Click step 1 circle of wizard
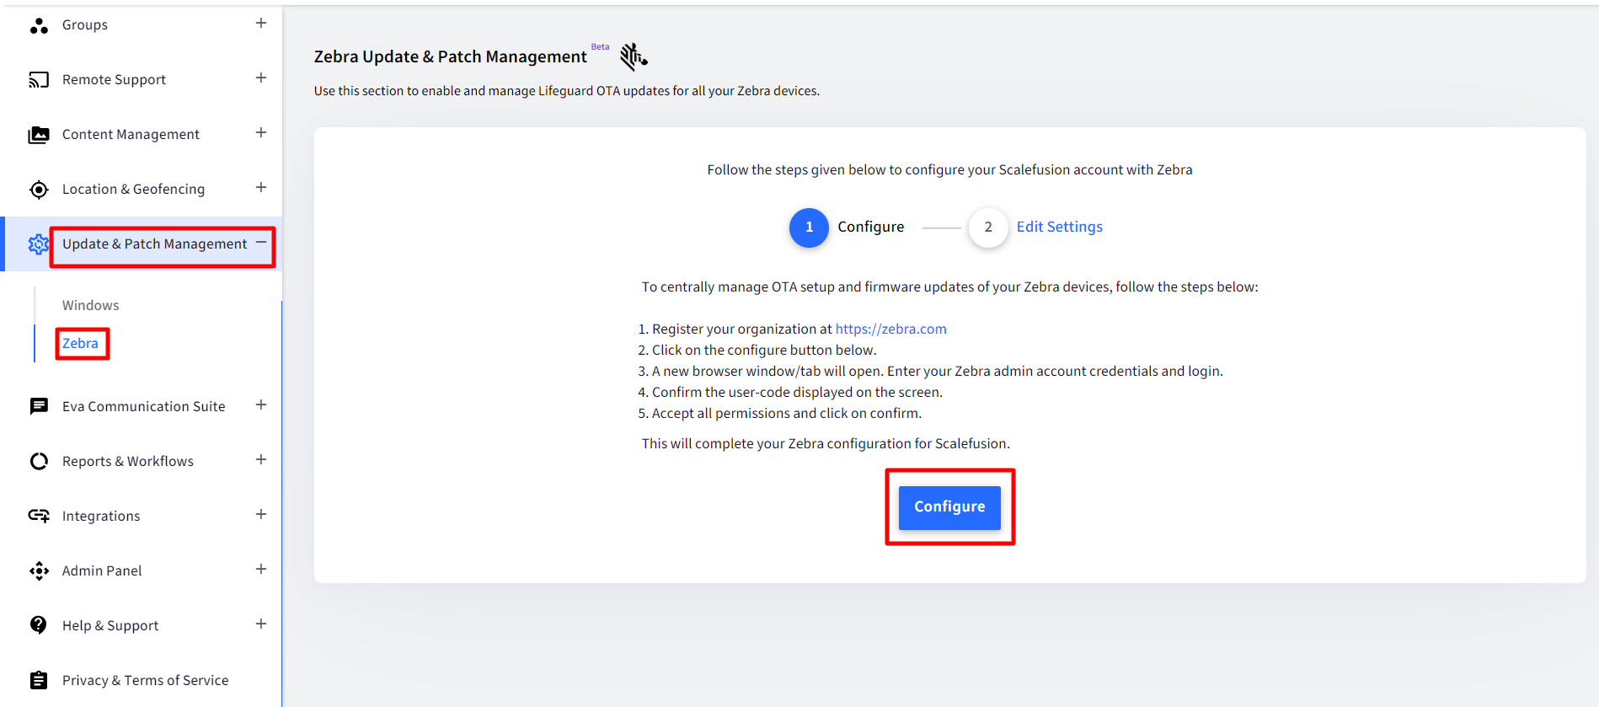The width and height of the screenshot is (1599, 707). pyautogui.click(x=809, y=228)
